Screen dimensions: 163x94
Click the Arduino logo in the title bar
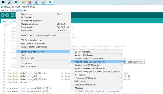(x=2, y=7)
